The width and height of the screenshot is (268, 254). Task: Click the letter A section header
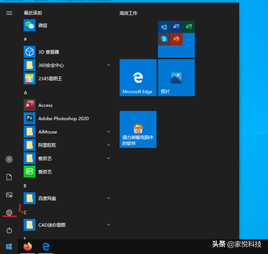tap(25, 93)
